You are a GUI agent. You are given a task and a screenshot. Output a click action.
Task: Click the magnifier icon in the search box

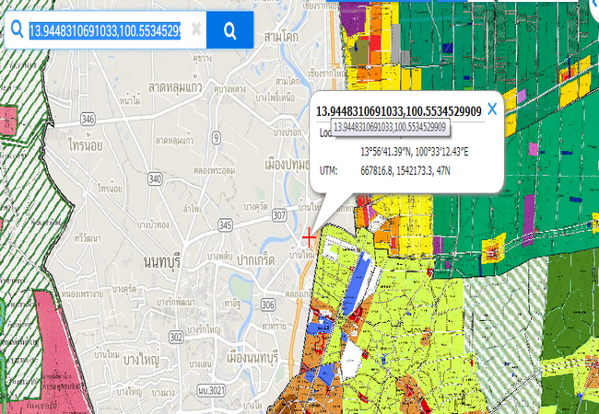click(x=18, y=29)
